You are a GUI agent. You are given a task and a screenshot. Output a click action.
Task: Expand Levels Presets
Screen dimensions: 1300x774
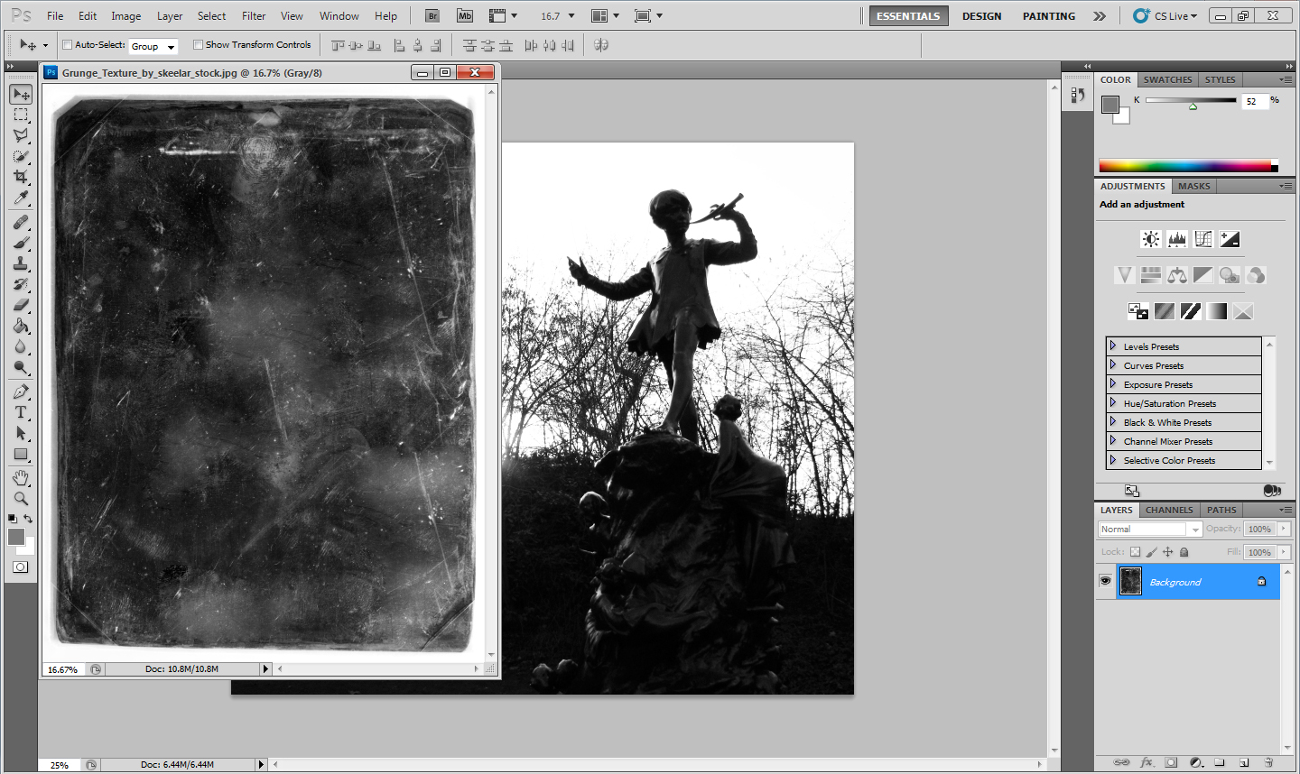coord(1113,346)
